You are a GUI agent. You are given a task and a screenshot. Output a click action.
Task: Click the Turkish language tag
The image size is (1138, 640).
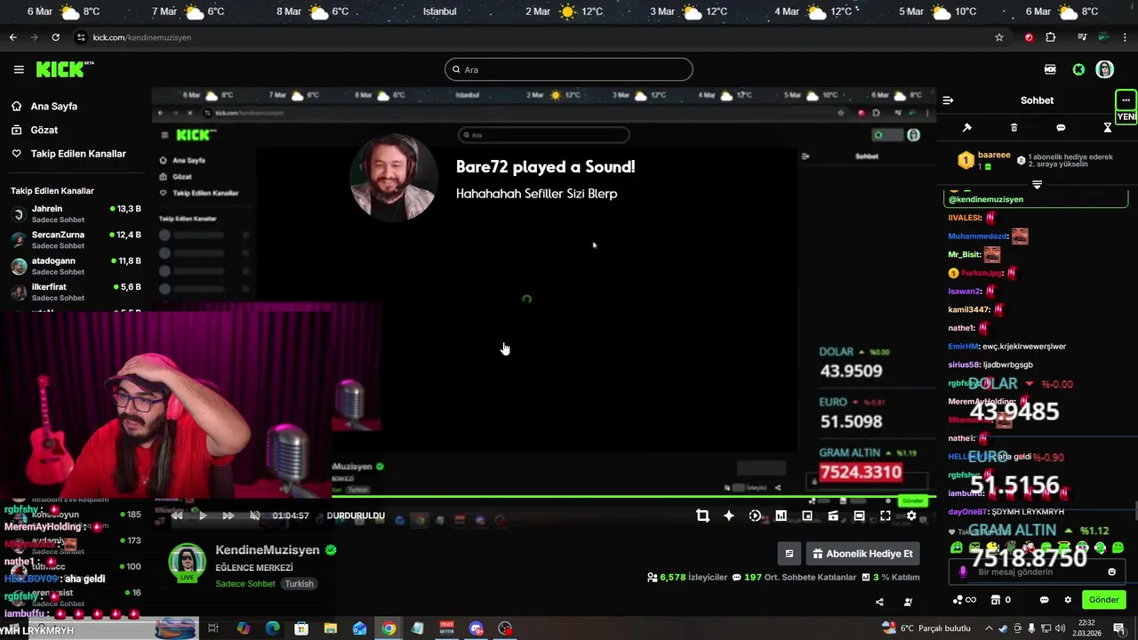click(299, 584)
